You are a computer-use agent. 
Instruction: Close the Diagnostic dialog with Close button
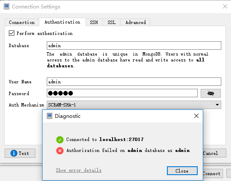182,171
